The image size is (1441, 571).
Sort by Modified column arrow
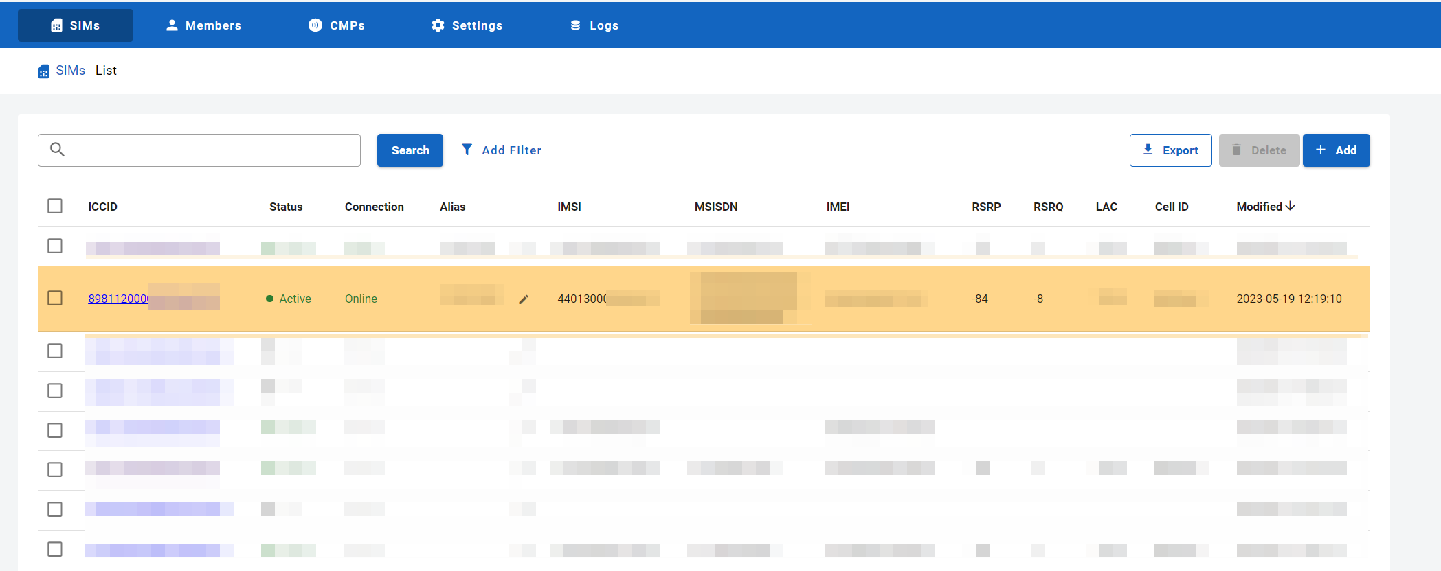click(x=1290, y=206)
